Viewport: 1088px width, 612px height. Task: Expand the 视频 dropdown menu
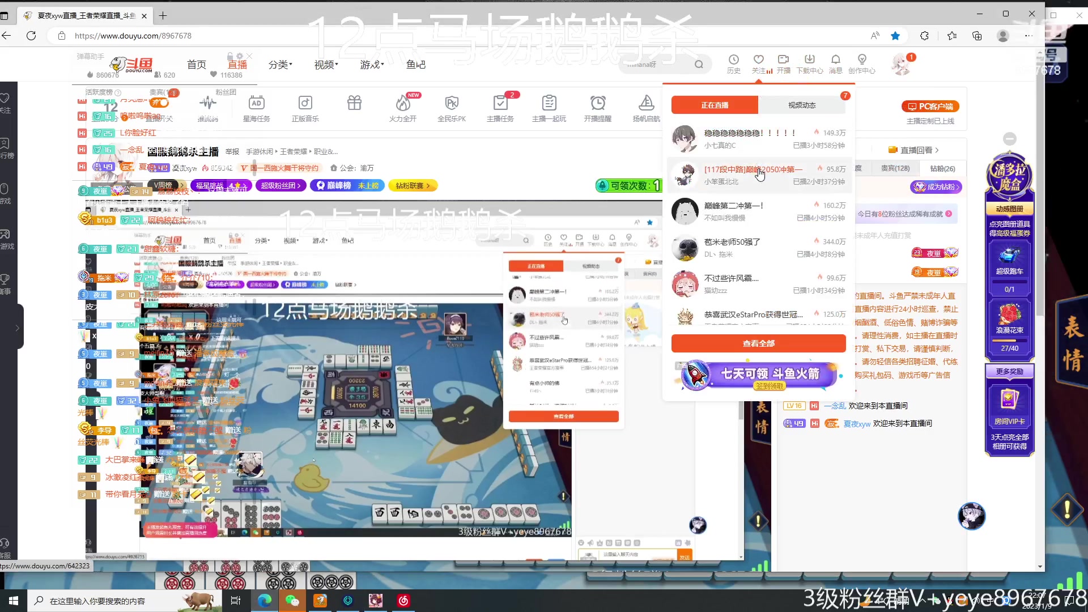326,65
